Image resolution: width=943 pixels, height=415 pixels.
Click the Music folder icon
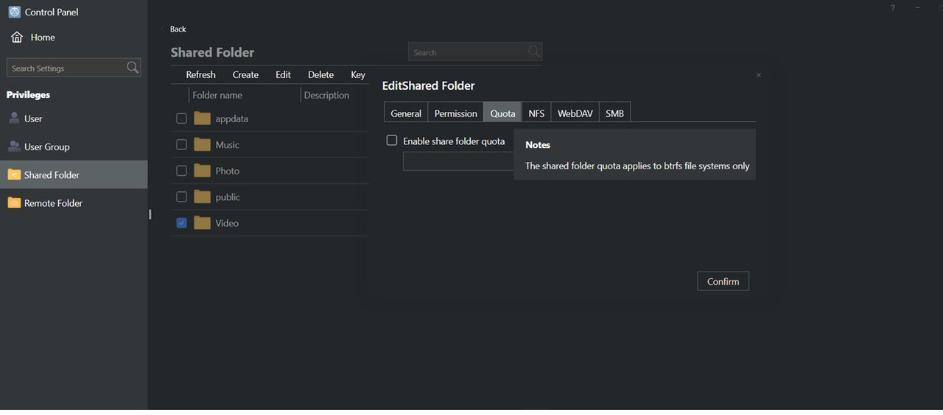pos(203,144)
